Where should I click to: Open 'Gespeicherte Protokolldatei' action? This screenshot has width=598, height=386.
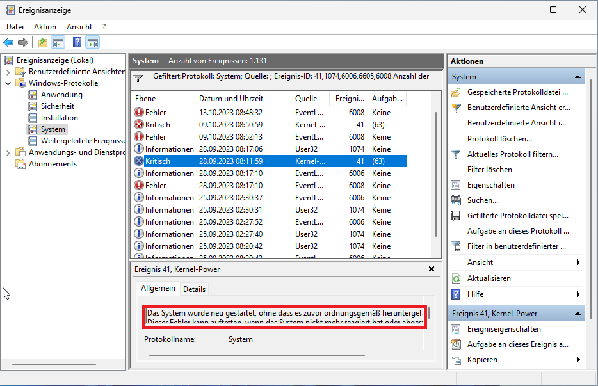pyautogui.click(x=517, y=92)
